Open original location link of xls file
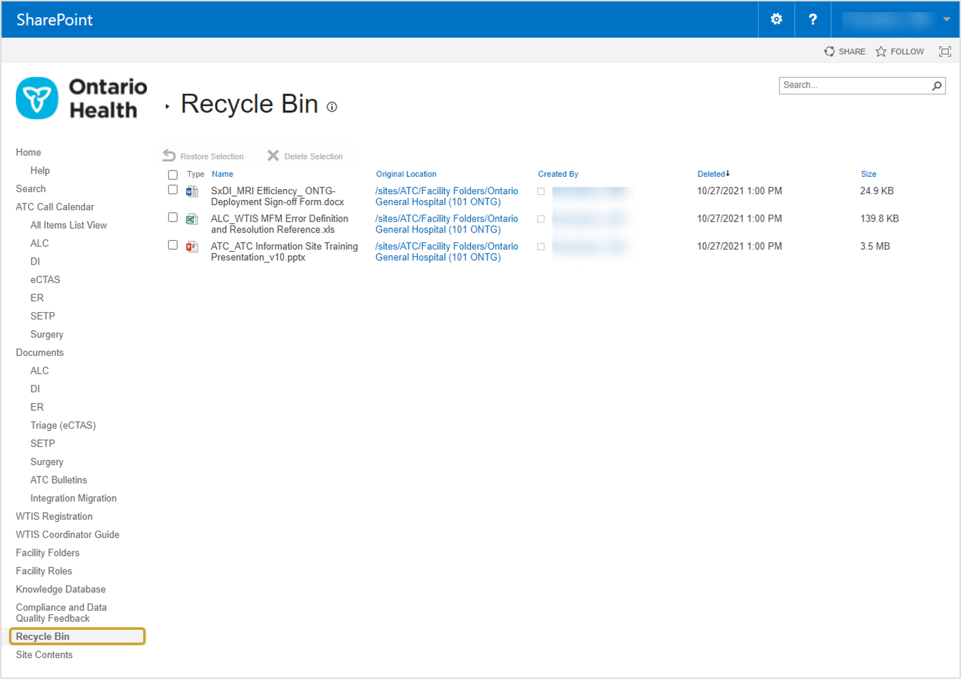 447,224
